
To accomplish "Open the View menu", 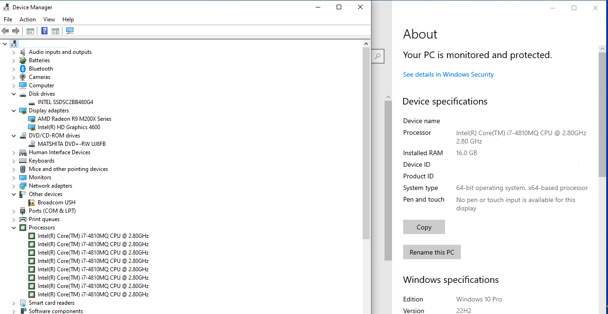I will pyautogui.click(x=49, y=20).
